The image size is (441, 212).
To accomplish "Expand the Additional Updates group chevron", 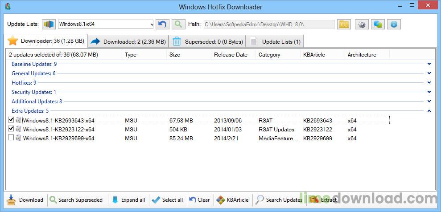I will [429, 102].
